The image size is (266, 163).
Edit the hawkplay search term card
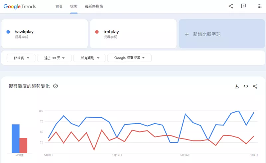click(x=45, y=34)
